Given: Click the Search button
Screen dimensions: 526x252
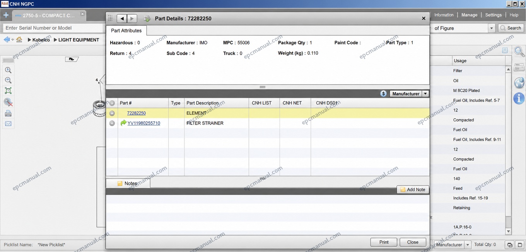Looking at the screenshot, I should point(511,28).
